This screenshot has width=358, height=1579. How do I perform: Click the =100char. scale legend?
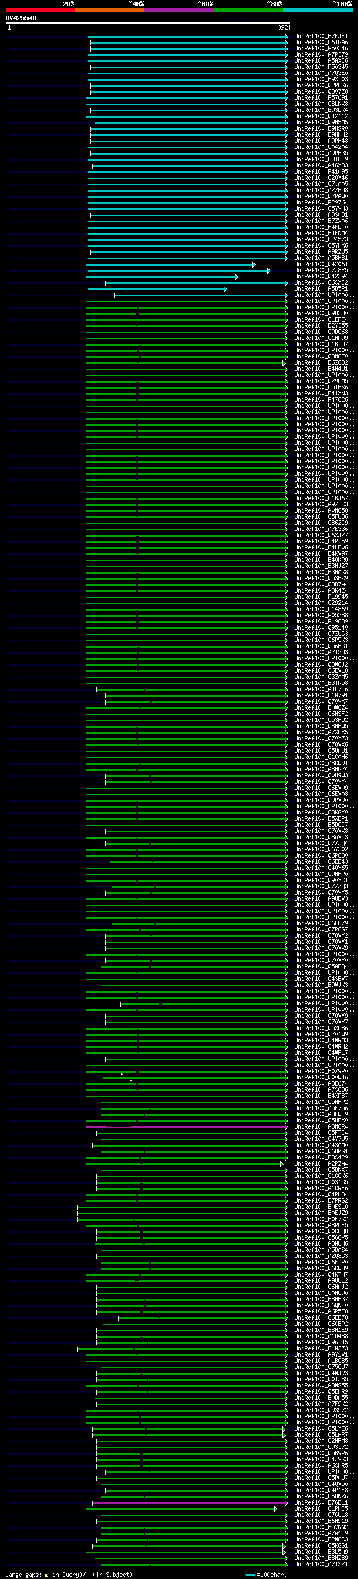coord(266,1575)
